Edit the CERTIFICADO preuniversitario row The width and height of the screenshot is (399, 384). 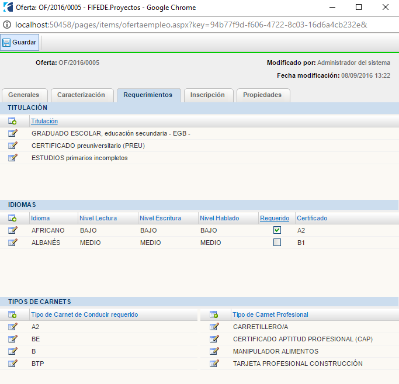12,146
